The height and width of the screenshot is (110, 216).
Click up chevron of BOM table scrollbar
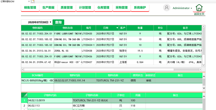point(204,77)
